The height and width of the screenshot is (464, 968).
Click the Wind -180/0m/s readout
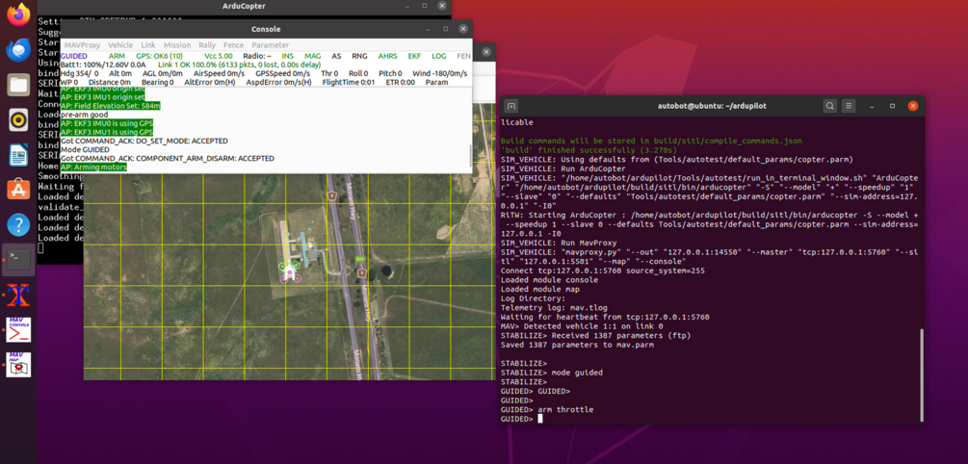pos(439,73)
